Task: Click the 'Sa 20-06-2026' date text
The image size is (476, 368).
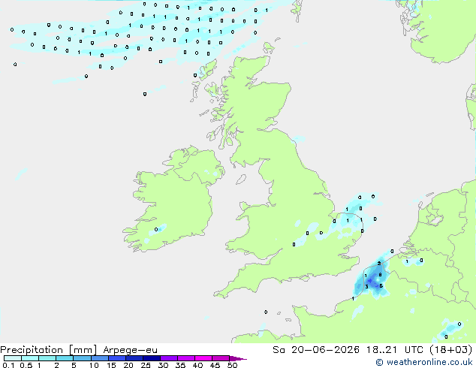Action: 316,350
